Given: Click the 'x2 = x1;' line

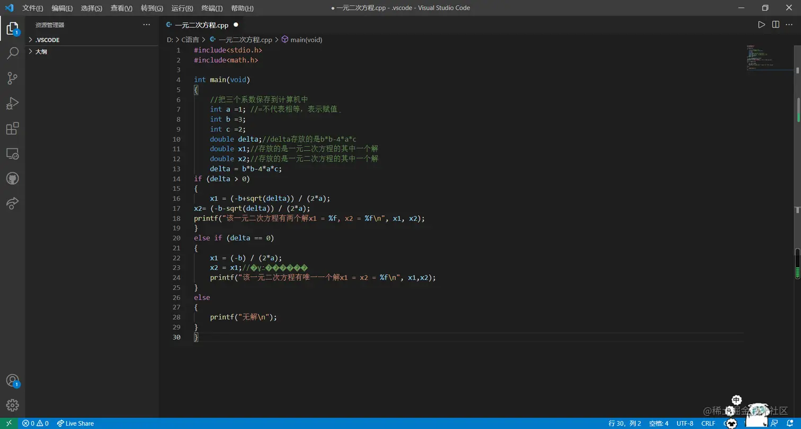Looking at the screenshot, I should pyautogui.click(x=226, y=268).
